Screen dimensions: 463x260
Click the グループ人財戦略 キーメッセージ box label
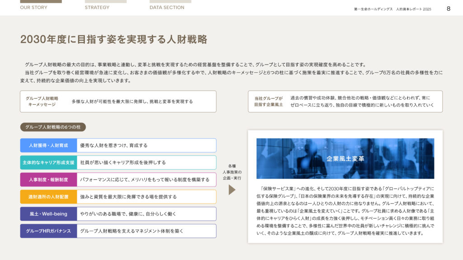(x=42, y=101)
